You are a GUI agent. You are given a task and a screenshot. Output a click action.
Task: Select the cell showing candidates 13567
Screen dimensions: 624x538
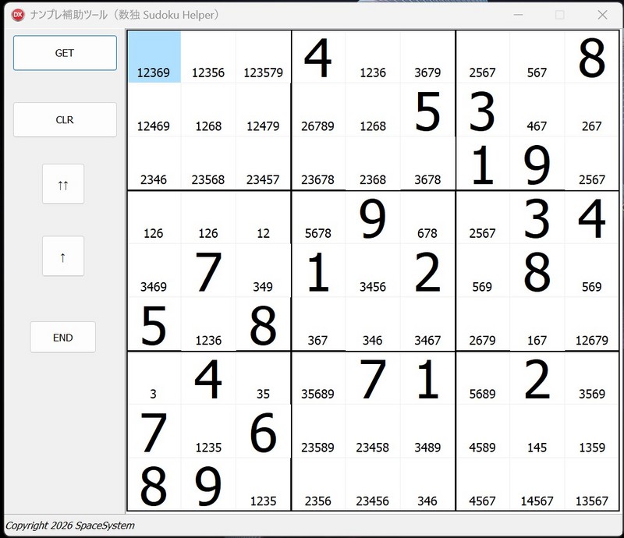[x=591, y=485]
